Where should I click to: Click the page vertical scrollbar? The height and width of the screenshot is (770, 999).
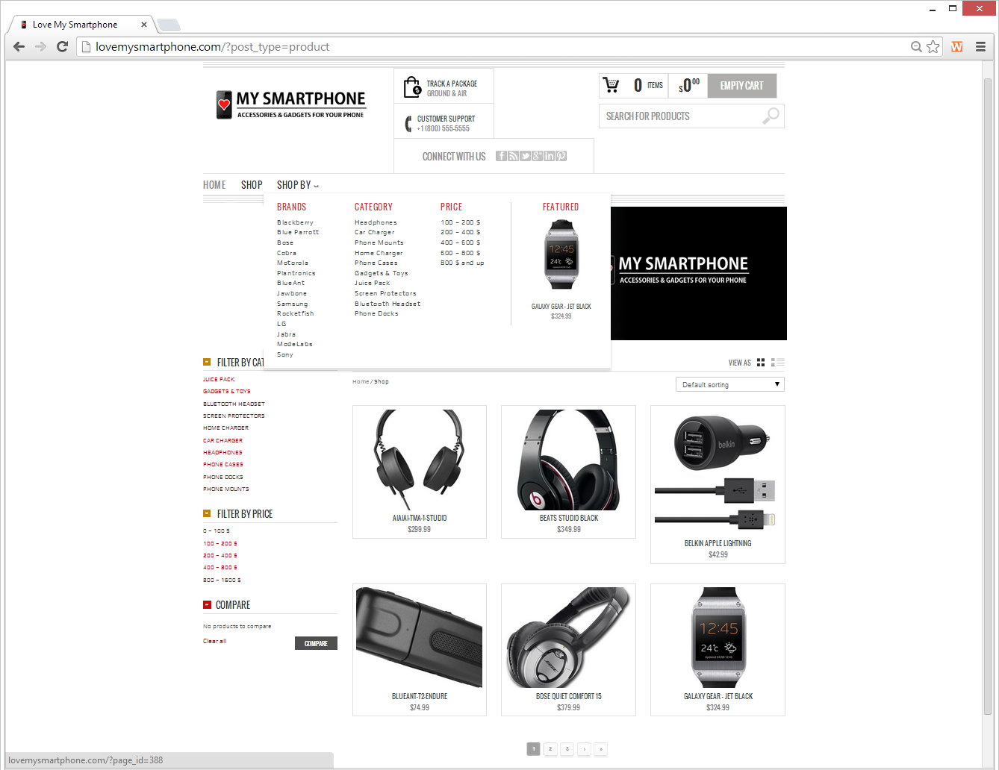coord(988,395)
